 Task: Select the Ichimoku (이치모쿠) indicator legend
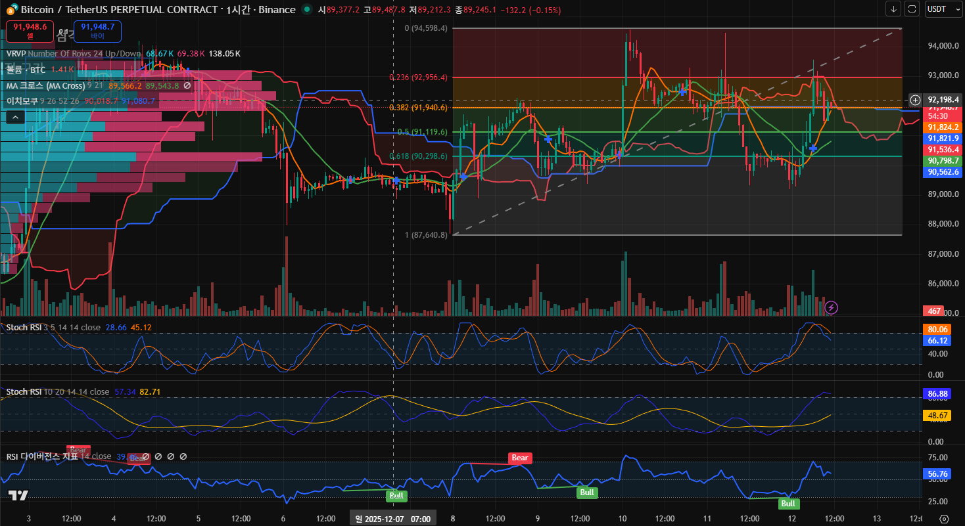click(x=22, y=101)
